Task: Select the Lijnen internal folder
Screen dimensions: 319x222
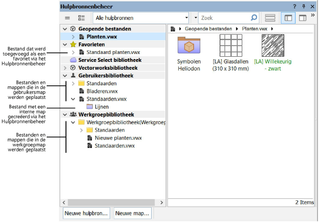Action: (102, 107)
